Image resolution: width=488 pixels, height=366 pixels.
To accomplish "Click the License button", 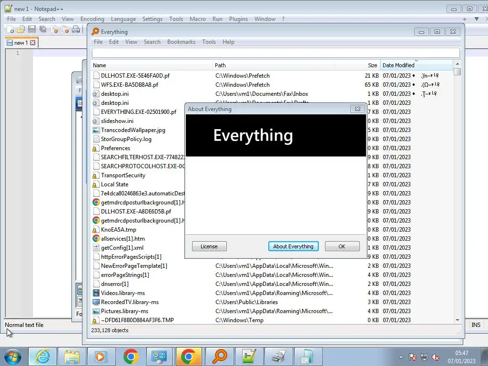I will pos(209,246).
